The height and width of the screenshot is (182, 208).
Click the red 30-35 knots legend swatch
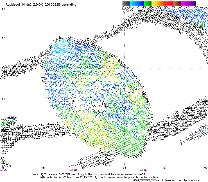click(170, 3)
